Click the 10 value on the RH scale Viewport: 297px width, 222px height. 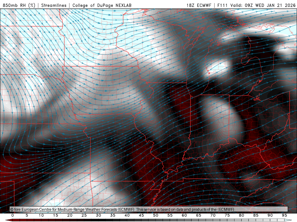41,215
